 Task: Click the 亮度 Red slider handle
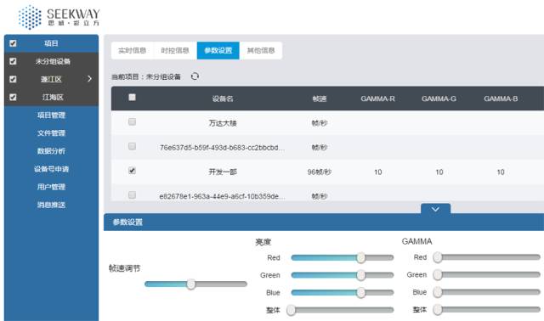pos(360,257)
